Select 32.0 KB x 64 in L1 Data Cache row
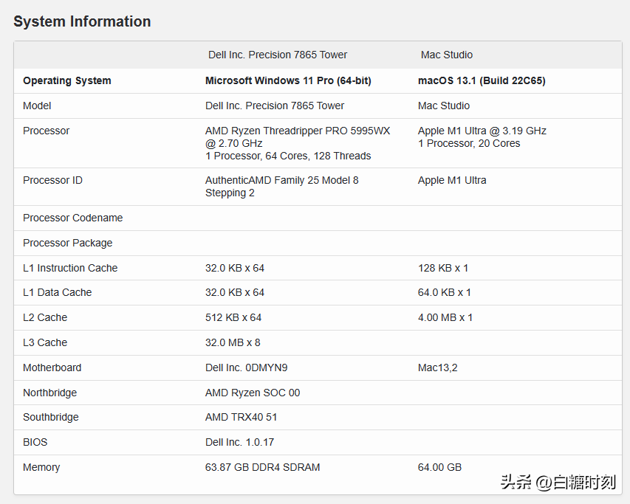Screen dimensions: 630x504 tap(235, 292)
